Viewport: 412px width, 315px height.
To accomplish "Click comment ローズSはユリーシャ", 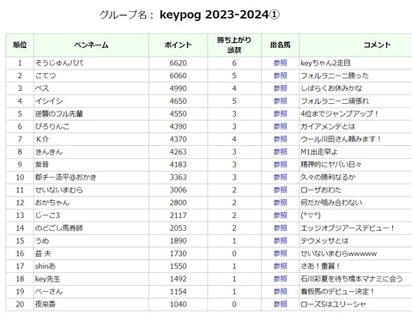I will [333, 304].
